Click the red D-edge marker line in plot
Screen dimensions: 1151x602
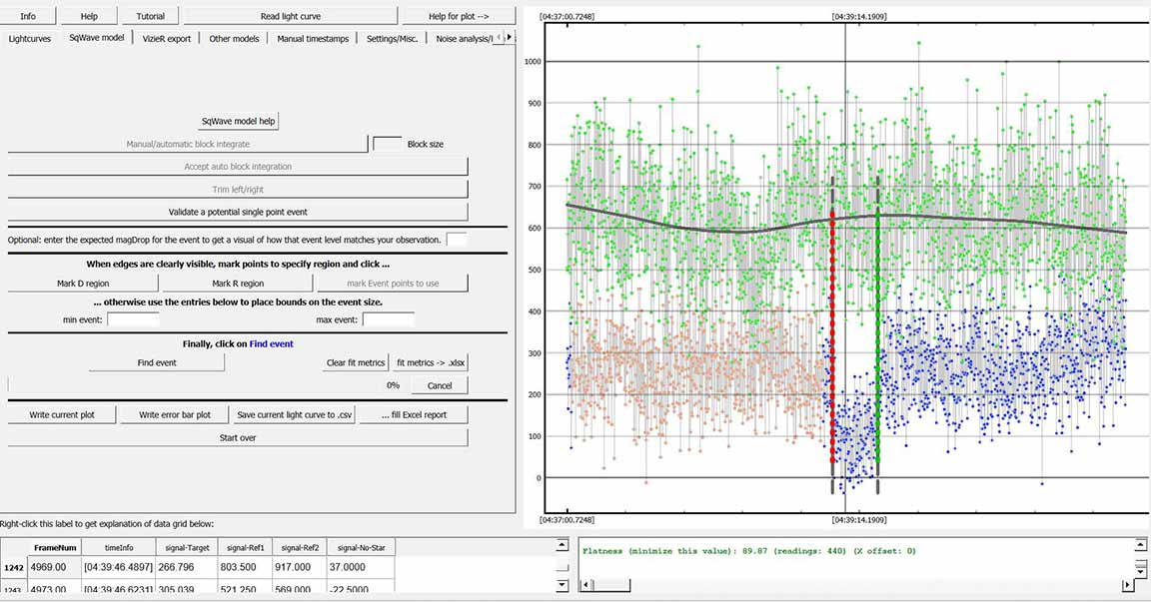pyautogui.click(x=832, y=329)
